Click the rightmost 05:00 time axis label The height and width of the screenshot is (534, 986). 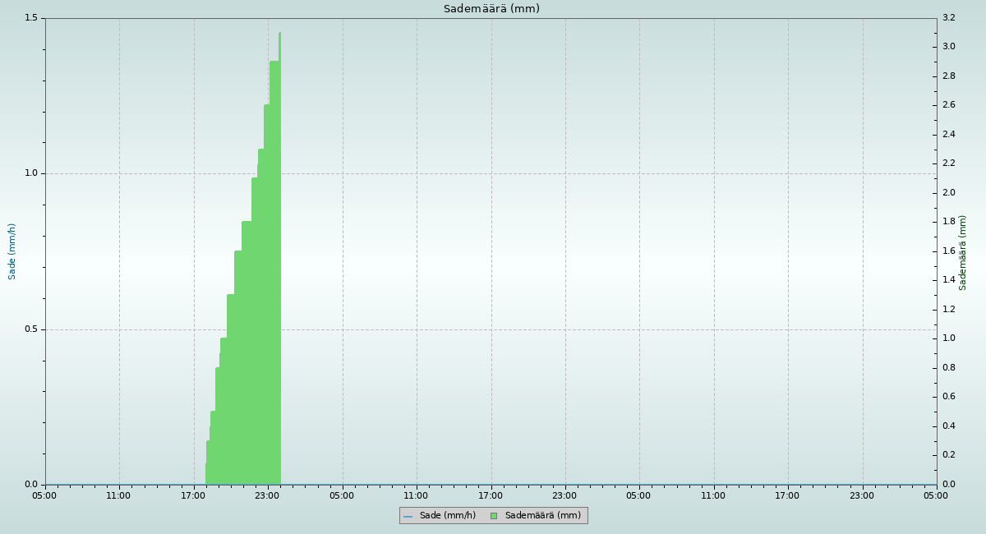(x=936, y=495)
